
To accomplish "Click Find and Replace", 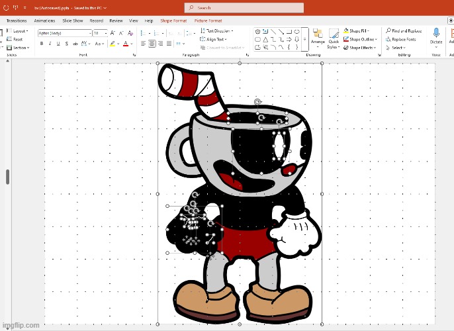I will [404, 30].
